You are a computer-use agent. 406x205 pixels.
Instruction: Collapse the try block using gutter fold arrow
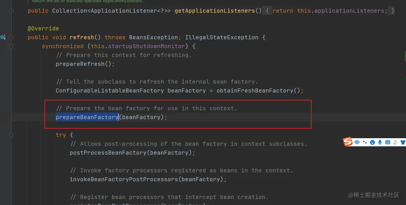point(11,135)
